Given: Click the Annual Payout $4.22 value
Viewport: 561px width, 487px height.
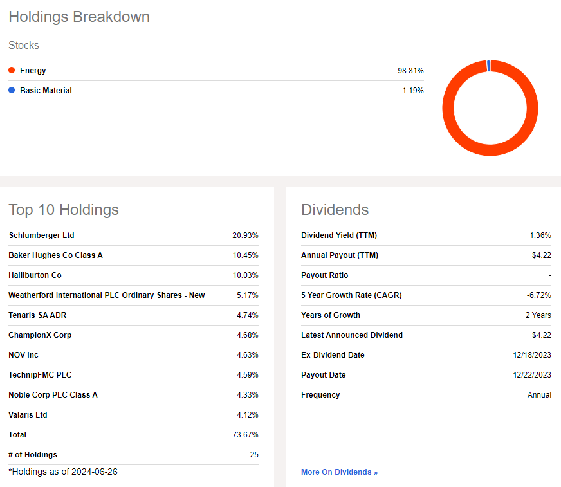Looking at the screenshot, I should click(541, 255).
